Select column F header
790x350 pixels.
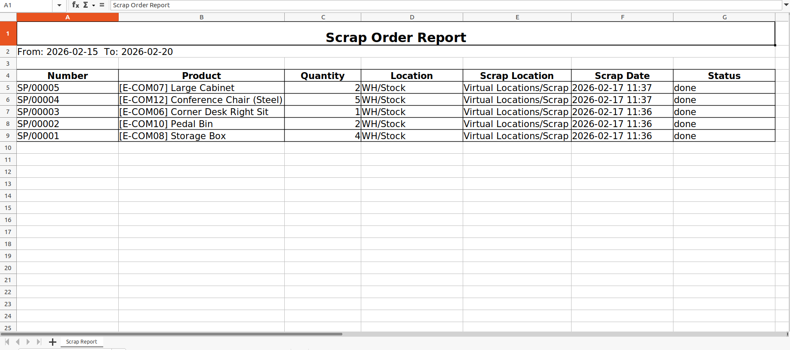point(622,17)
